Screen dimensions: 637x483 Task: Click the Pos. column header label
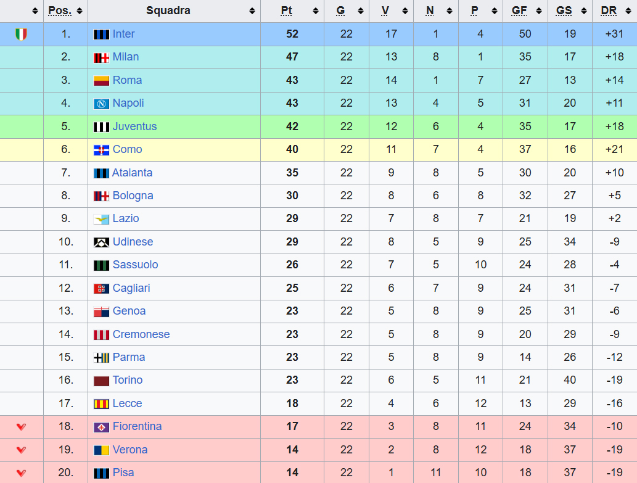(x=60, y=11)
